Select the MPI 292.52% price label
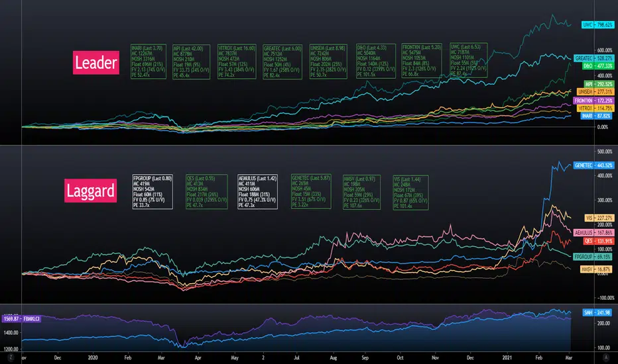 pyautogui.click(x=599, y=84)
